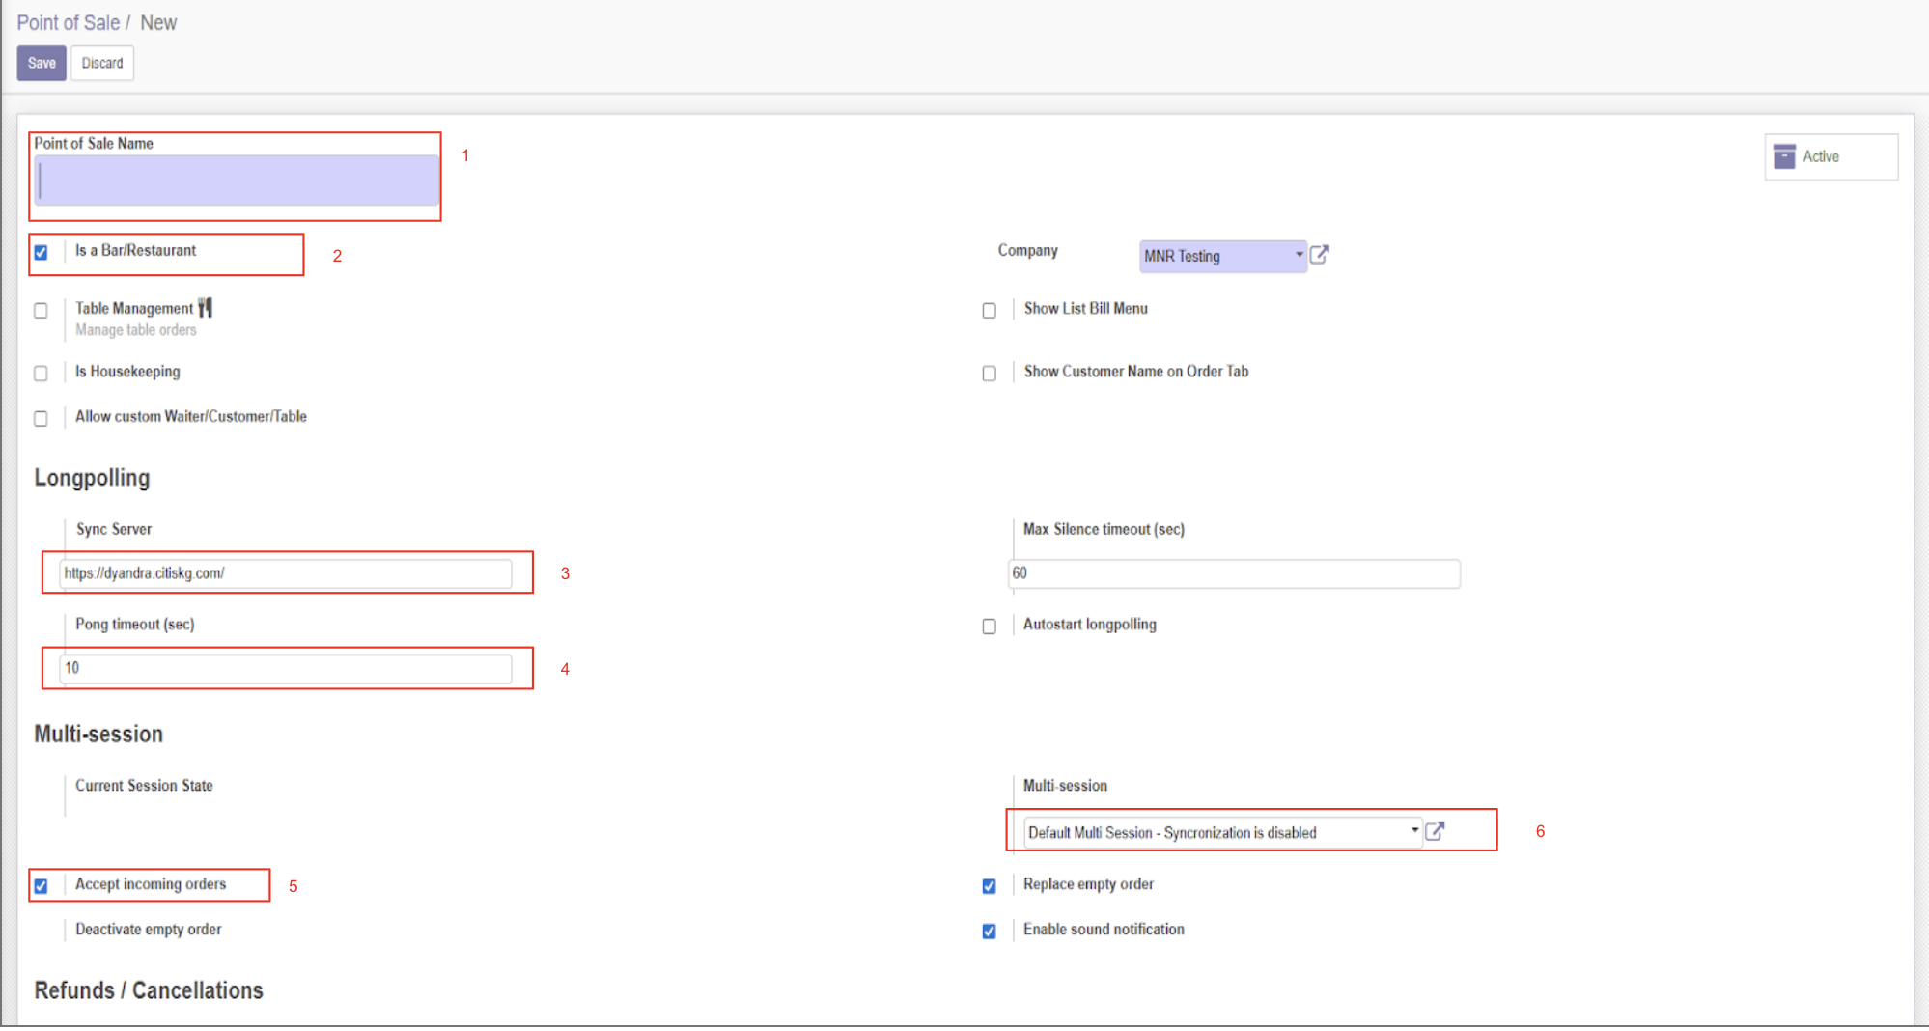Click the Discard button

[102, 63]
